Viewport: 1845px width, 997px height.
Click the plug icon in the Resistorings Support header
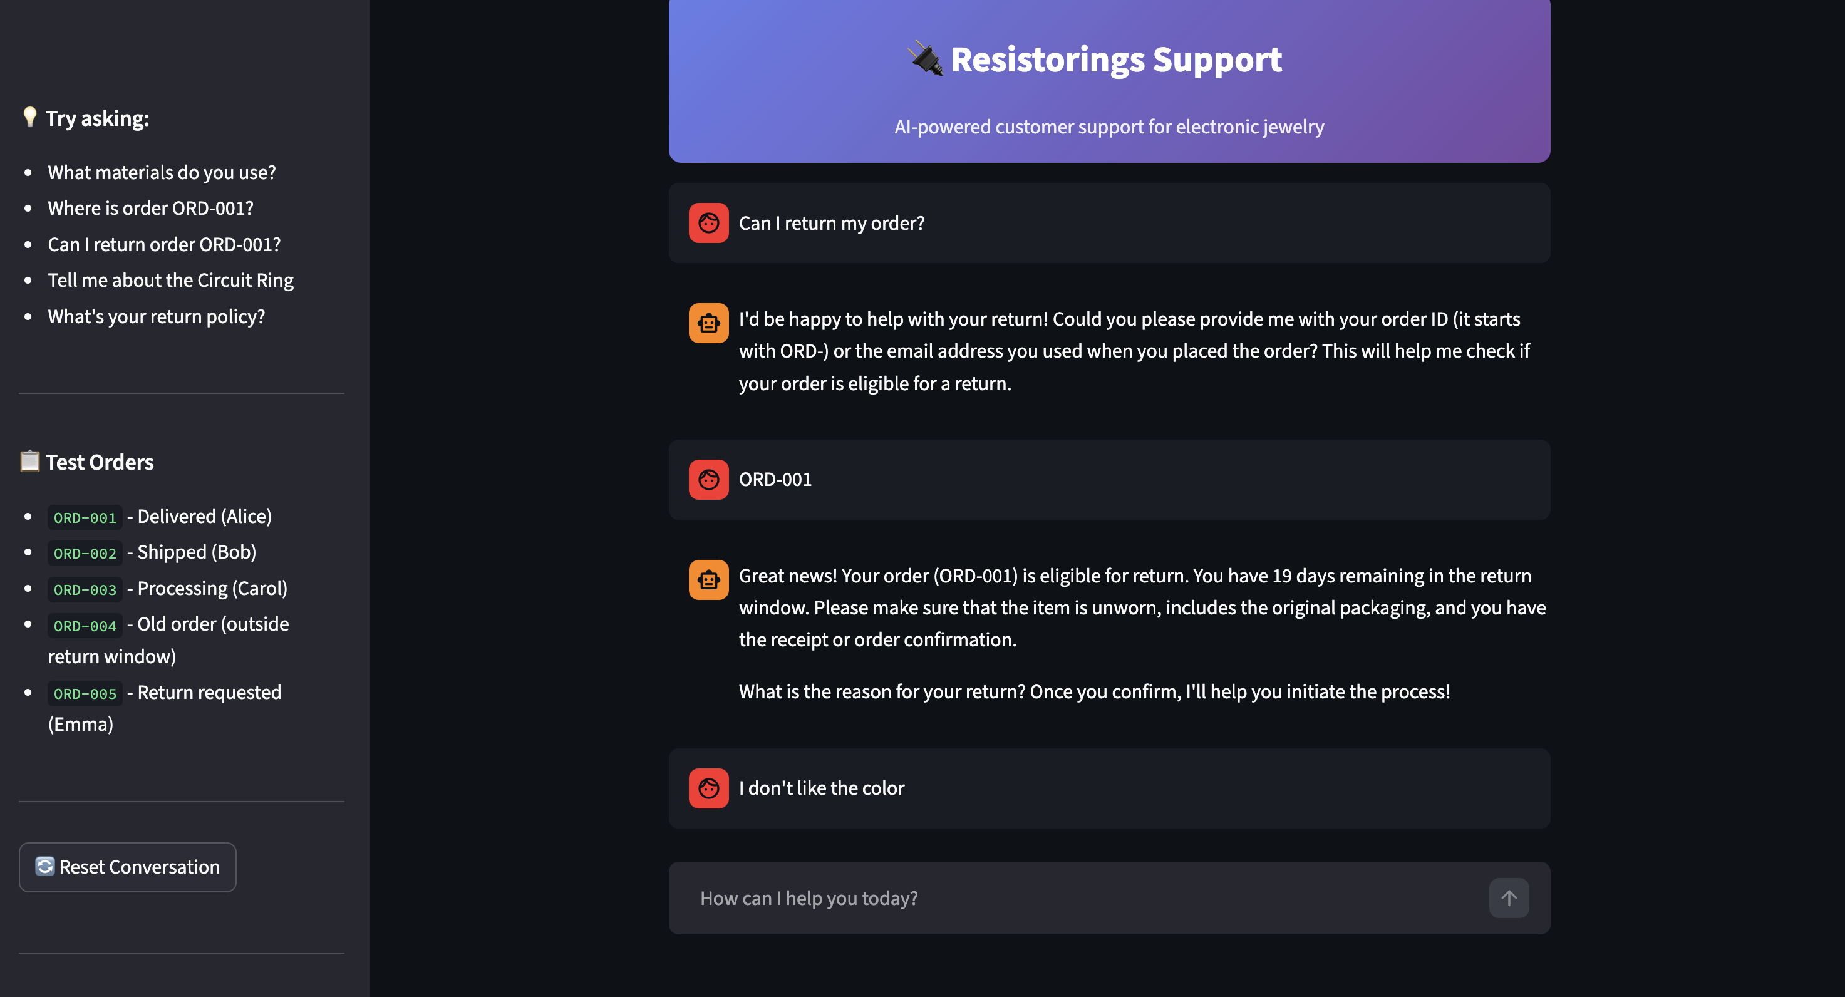pyautogui.click(x=926, y=58)
